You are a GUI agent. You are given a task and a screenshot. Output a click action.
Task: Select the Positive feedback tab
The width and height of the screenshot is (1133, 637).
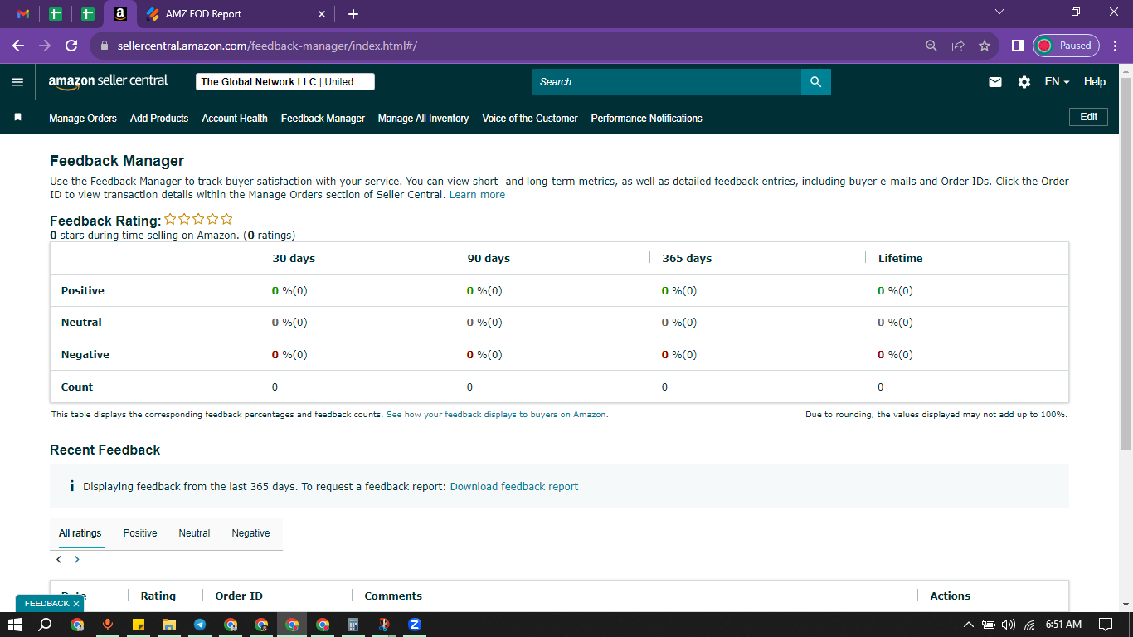140,533
